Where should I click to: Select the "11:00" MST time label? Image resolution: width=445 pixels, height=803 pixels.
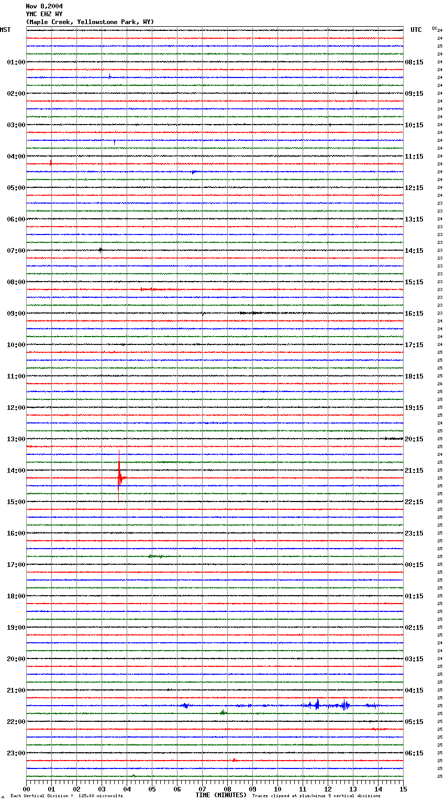point(16,376)
